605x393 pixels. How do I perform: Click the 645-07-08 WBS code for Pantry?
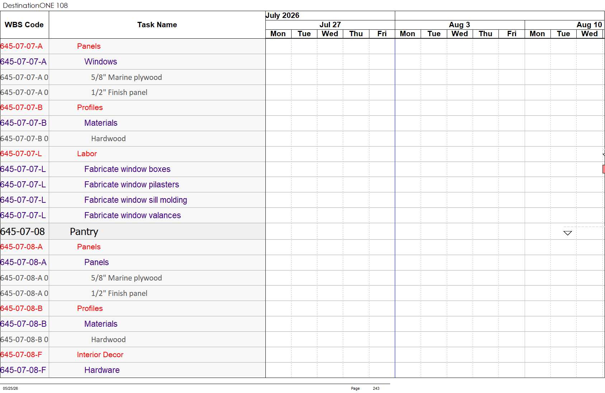point(23,232)
